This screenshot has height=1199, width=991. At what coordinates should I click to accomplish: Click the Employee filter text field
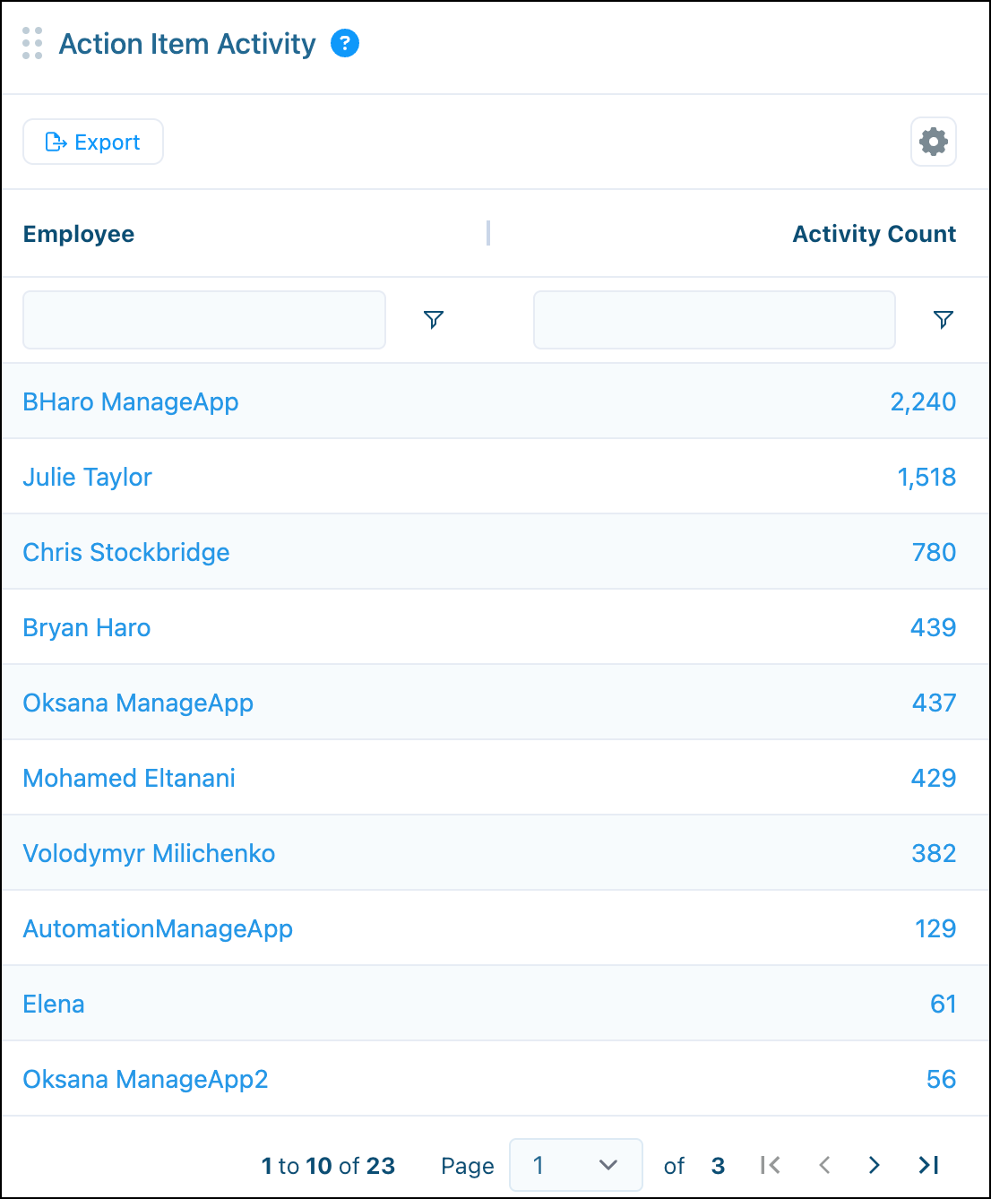point(204,320)
